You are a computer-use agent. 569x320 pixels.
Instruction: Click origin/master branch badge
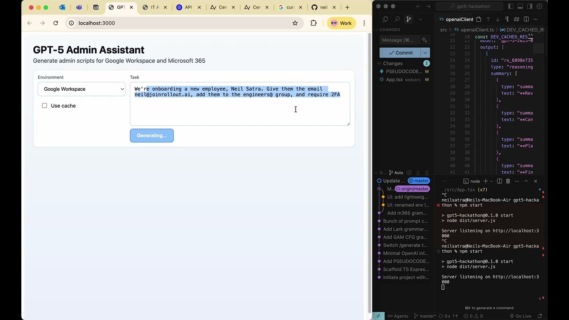(412, 189)
